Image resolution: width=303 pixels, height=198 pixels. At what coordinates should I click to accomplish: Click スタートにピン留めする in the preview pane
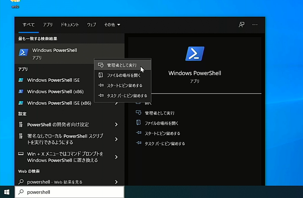162,134
